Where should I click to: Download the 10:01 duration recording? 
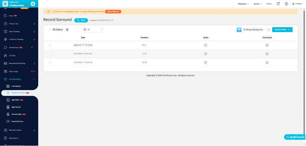point(267,62)
